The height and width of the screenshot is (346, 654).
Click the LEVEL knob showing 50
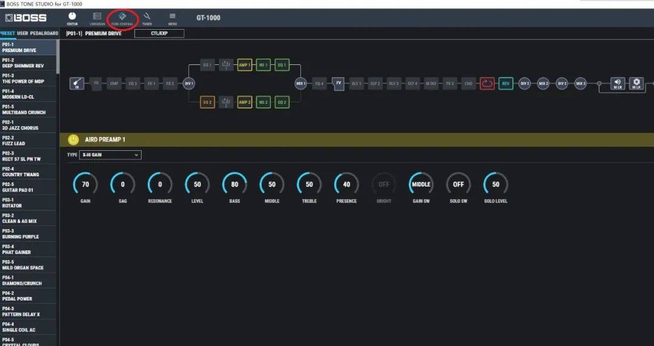tap(197, 184)
